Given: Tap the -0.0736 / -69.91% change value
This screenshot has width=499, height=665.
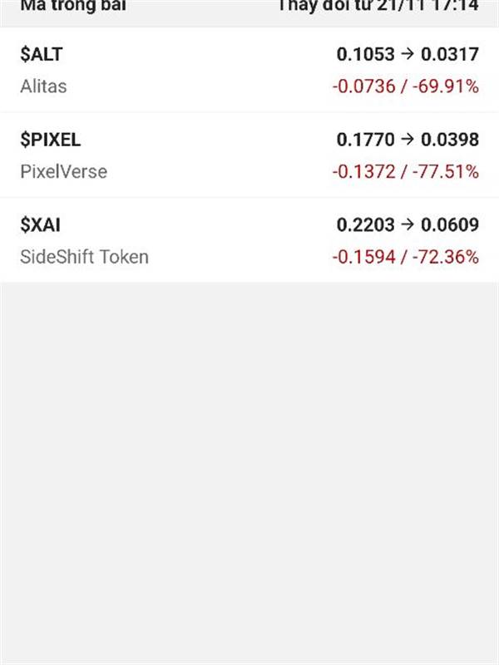Looking at the screenshot, I should pos(406,86).
